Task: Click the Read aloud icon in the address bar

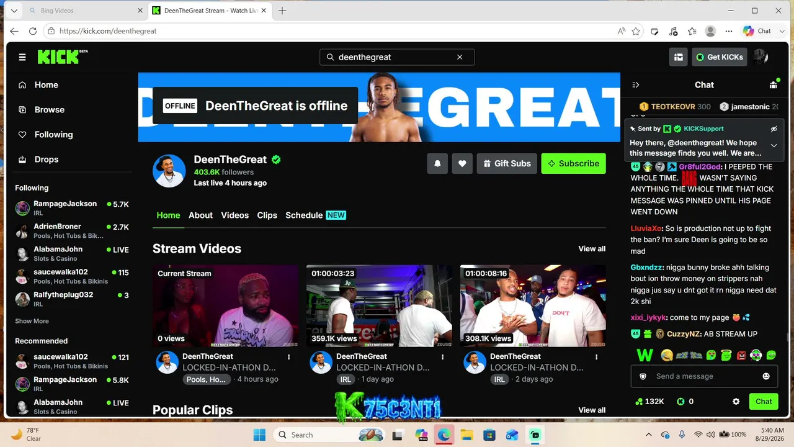Action: (x=621, y=31)
